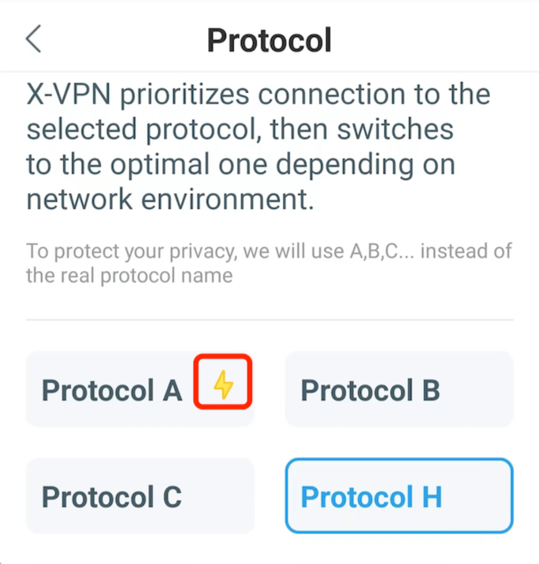539x564 pixels.
Task: Click the words 'network environment.'
Action: coord(170,199)
